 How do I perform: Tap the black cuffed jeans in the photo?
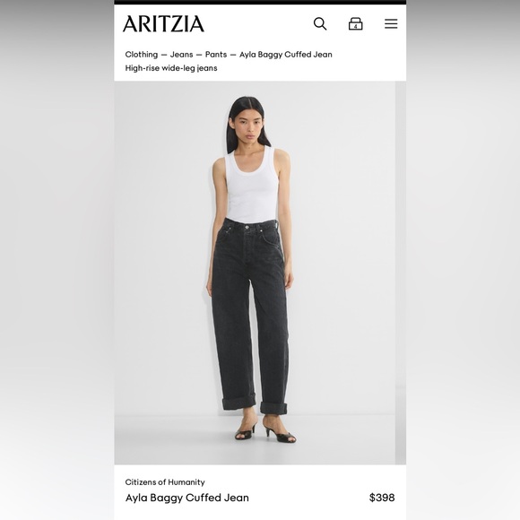coord(249,315)
